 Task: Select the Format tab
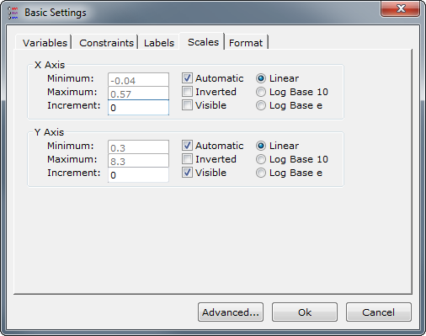(246, 43)
